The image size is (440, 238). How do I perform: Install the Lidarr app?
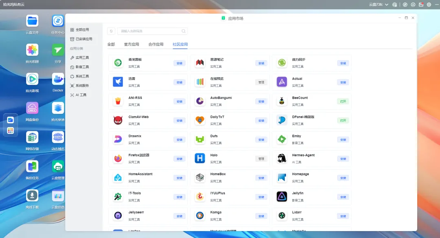[343, 216]
